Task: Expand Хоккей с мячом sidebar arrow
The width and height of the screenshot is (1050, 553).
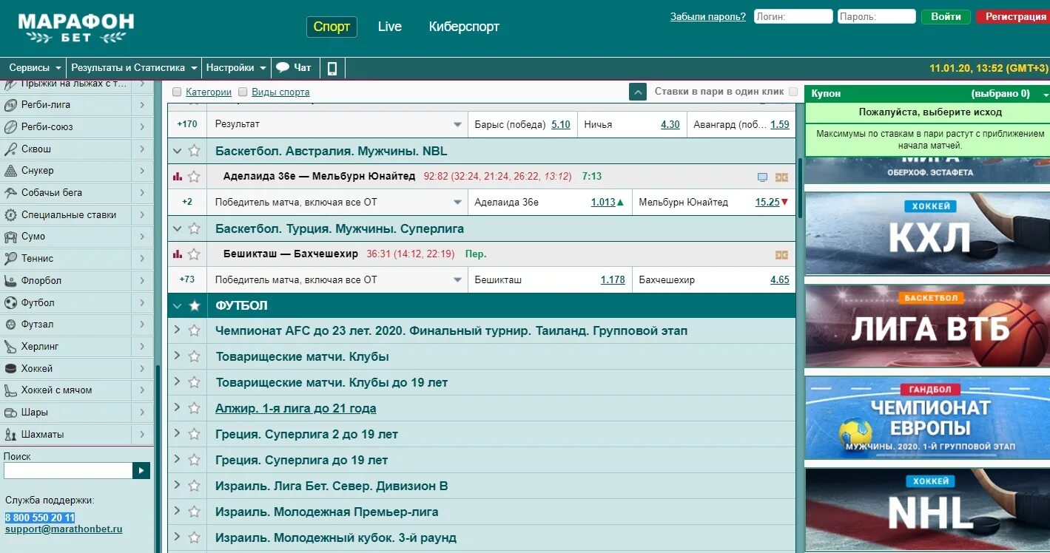Action: click(x=141, y=390)
